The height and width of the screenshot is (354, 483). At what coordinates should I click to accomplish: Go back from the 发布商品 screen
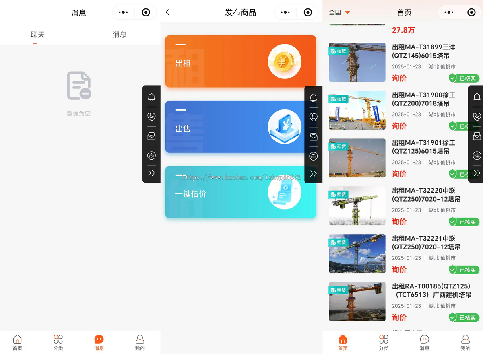pyautogui.click(x=168, y=12)
